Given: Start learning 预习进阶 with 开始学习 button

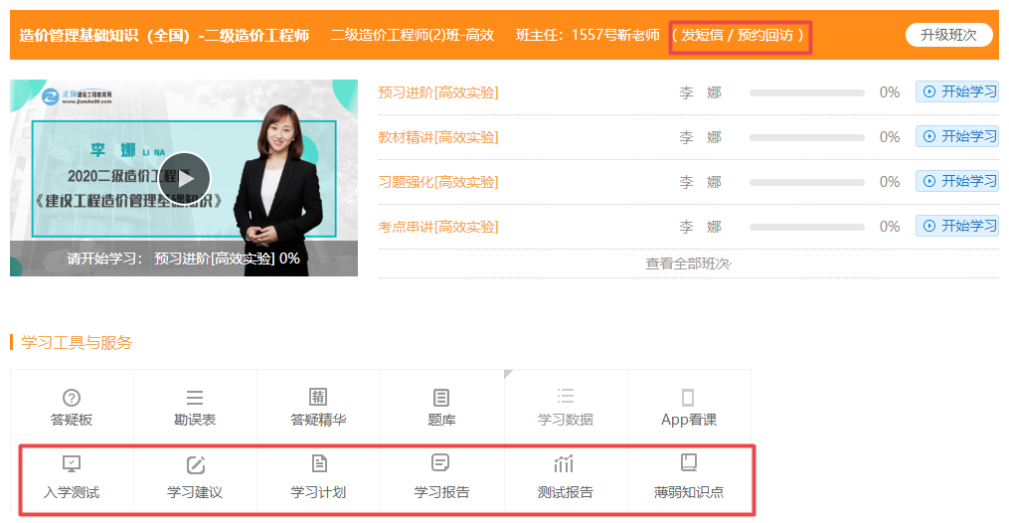Looking at the screenshot, I should pos(957,92).
